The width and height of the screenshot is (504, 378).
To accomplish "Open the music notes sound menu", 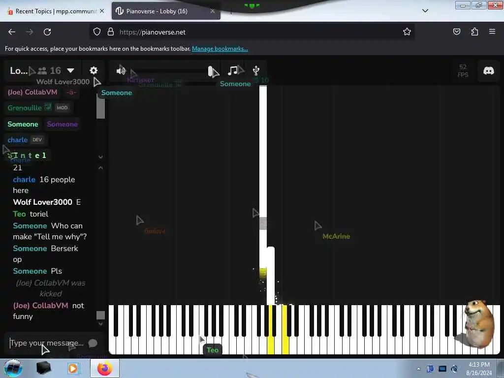I will coord(232,70).
